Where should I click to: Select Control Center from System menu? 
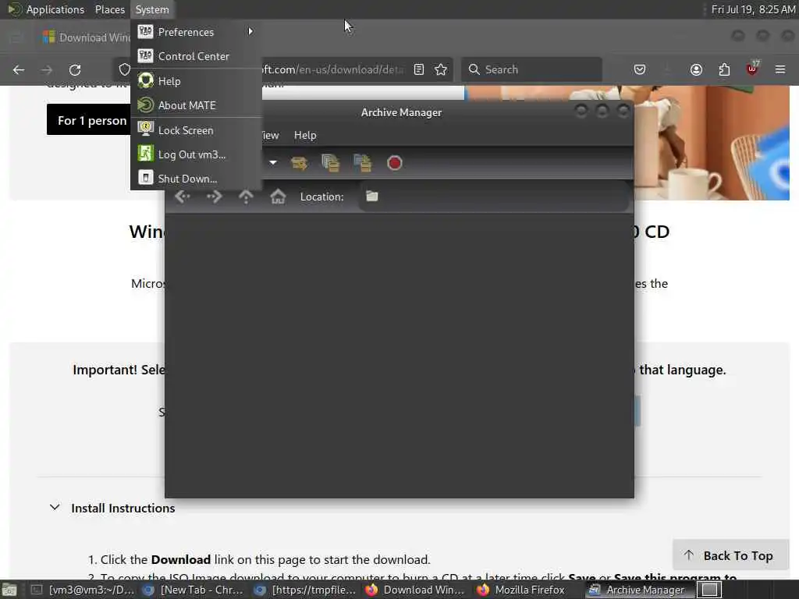click(196, 56)
